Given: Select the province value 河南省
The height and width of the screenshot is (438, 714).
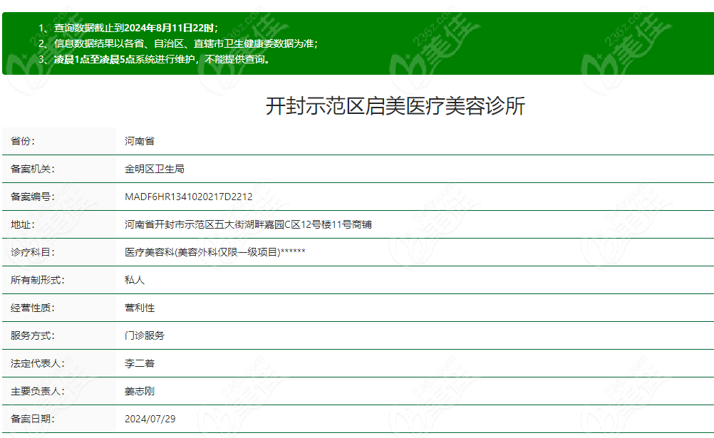Looking at the screenshot, I should pyautogui.click(x=140, y=141).
